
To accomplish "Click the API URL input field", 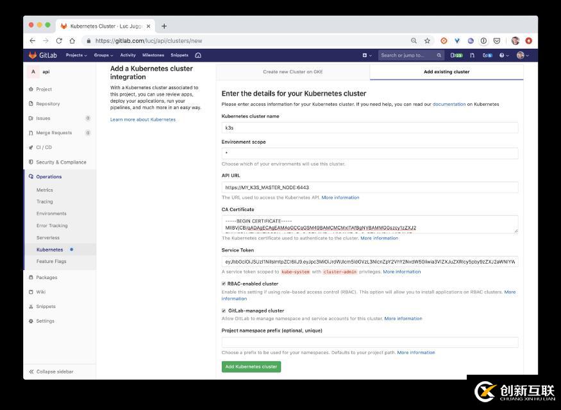I will tap(369, 187).
